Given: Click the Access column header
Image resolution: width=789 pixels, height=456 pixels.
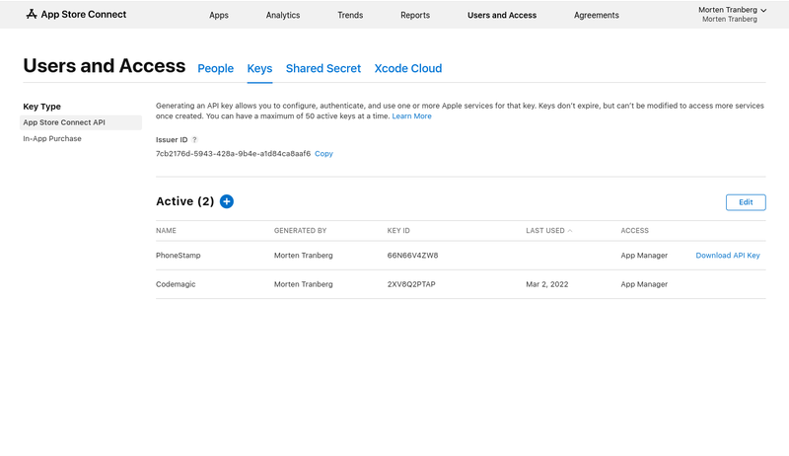Looking at the screenshot, I should tap(634, 231).
